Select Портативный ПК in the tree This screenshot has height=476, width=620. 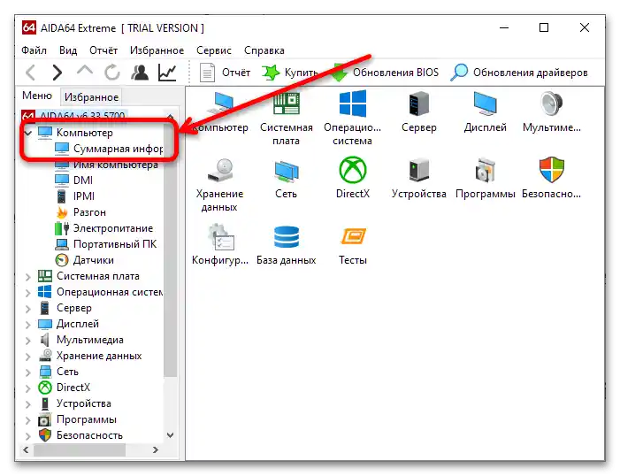(105, 244)
